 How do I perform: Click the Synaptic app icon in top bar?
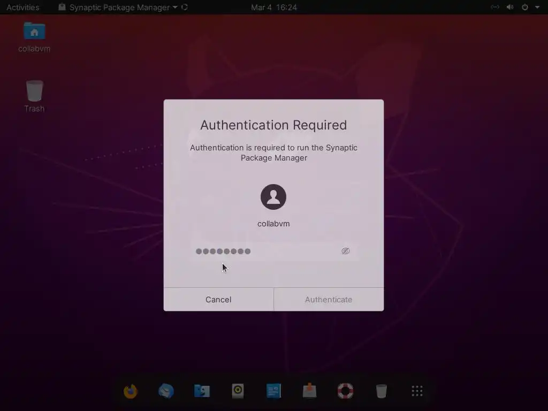click(62, 7)
